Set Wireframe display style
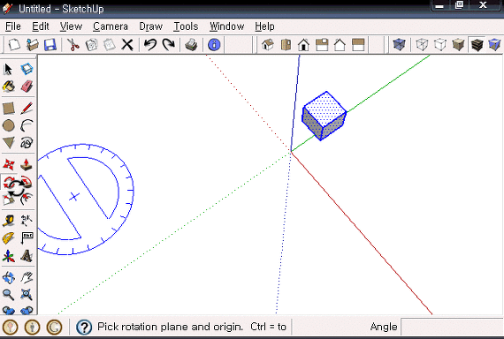 click(x=422, y=45)
